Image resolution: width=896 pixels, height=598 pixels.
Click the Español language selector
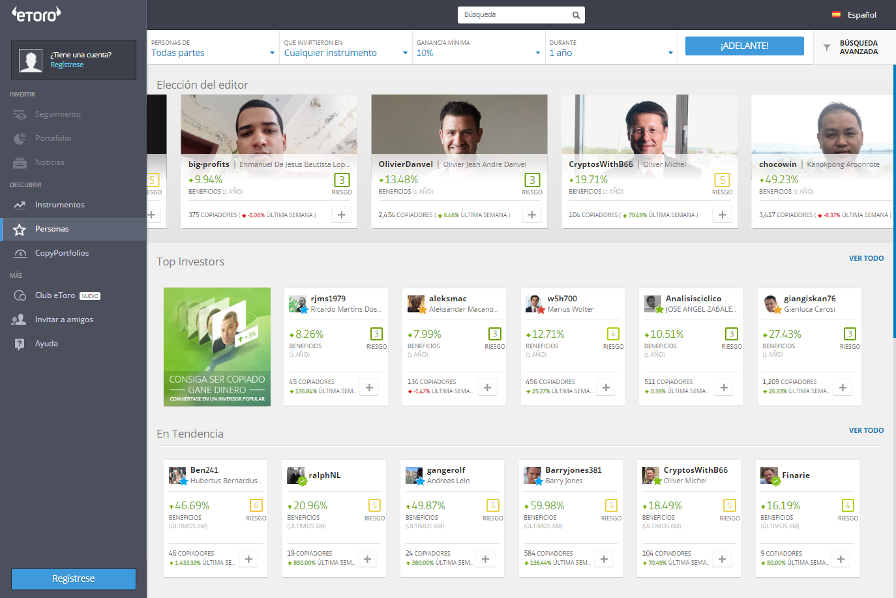854,14
